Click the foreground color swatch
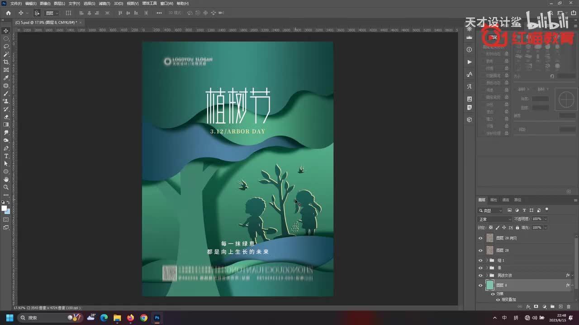The width and height of the screenshot is (579, 325). pyautogui.click(x=4, y=208)
